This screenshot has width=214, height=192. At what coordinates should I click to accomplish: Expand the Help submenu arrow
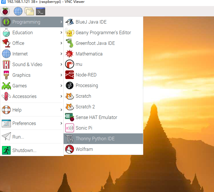(61, 110)
